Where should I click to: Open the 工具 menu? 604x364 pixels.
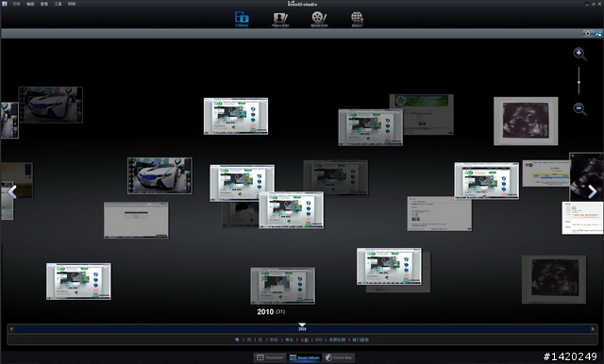(x=58, y=4)
